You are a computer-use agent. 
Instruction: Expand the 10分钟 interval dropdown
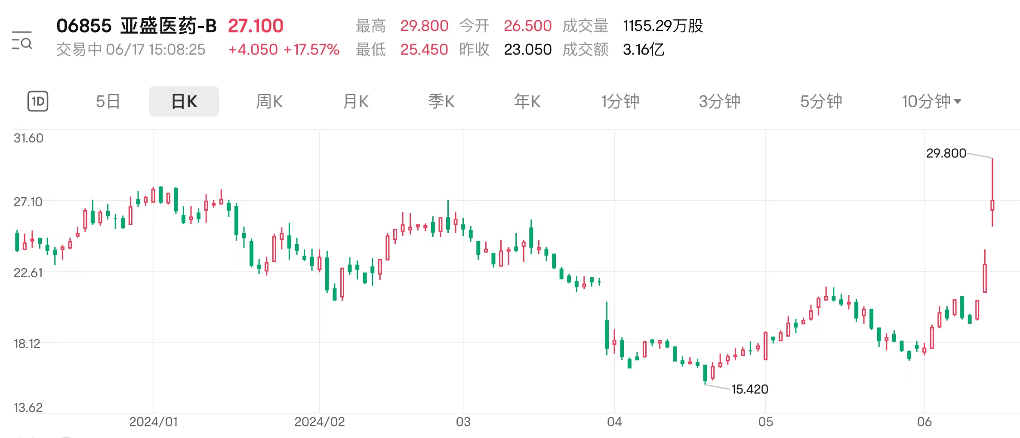931,101
